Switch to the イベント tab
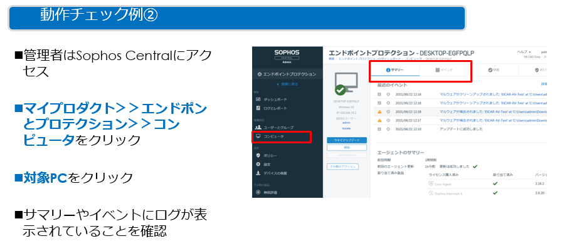 click(444, 70)
